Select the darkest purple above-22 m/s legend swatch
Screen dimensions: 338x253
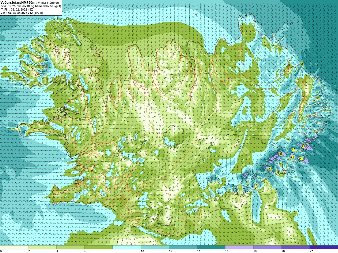click(324, 247)
